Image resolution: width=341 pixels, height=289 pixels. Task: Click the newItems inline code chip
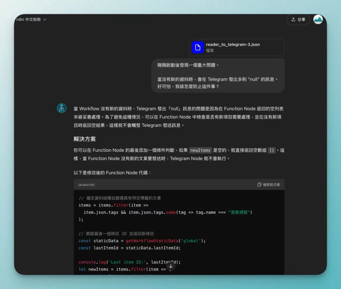coord(200,150)
